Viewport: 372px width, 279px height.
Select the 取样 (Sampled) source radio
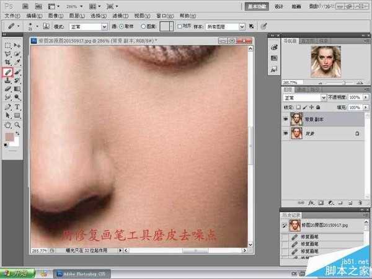click(x=122, y=27)
